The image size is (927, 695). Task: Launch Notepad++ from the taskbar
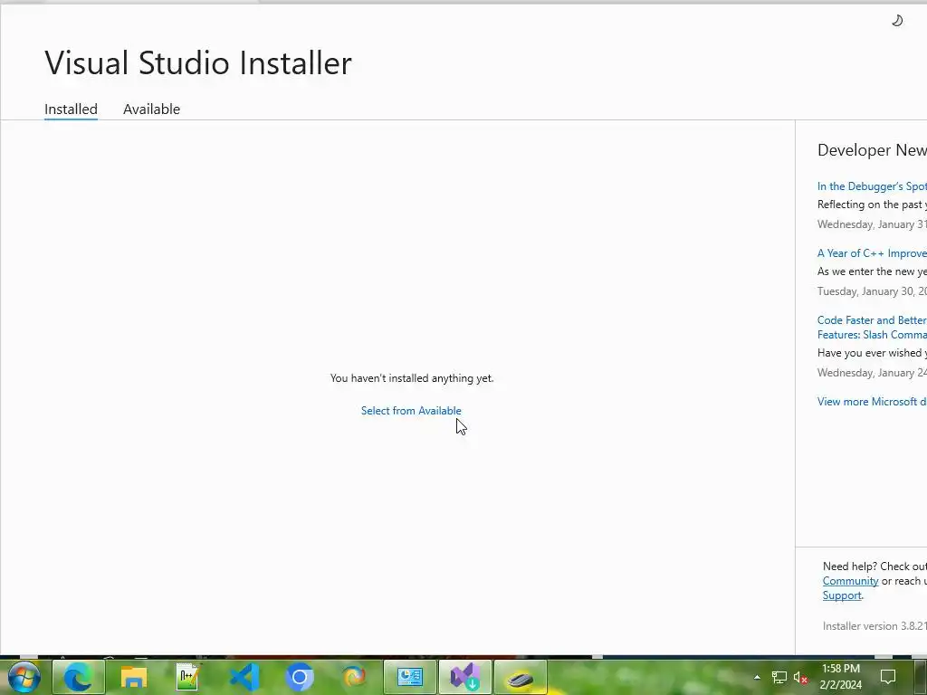pos(189,677)
